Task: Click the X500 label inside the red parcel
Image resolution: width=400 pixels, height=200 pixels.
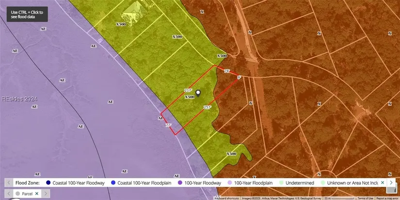Action: tap(190, 97)
